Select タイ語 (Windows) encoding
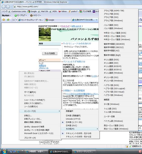 (119, 104)
